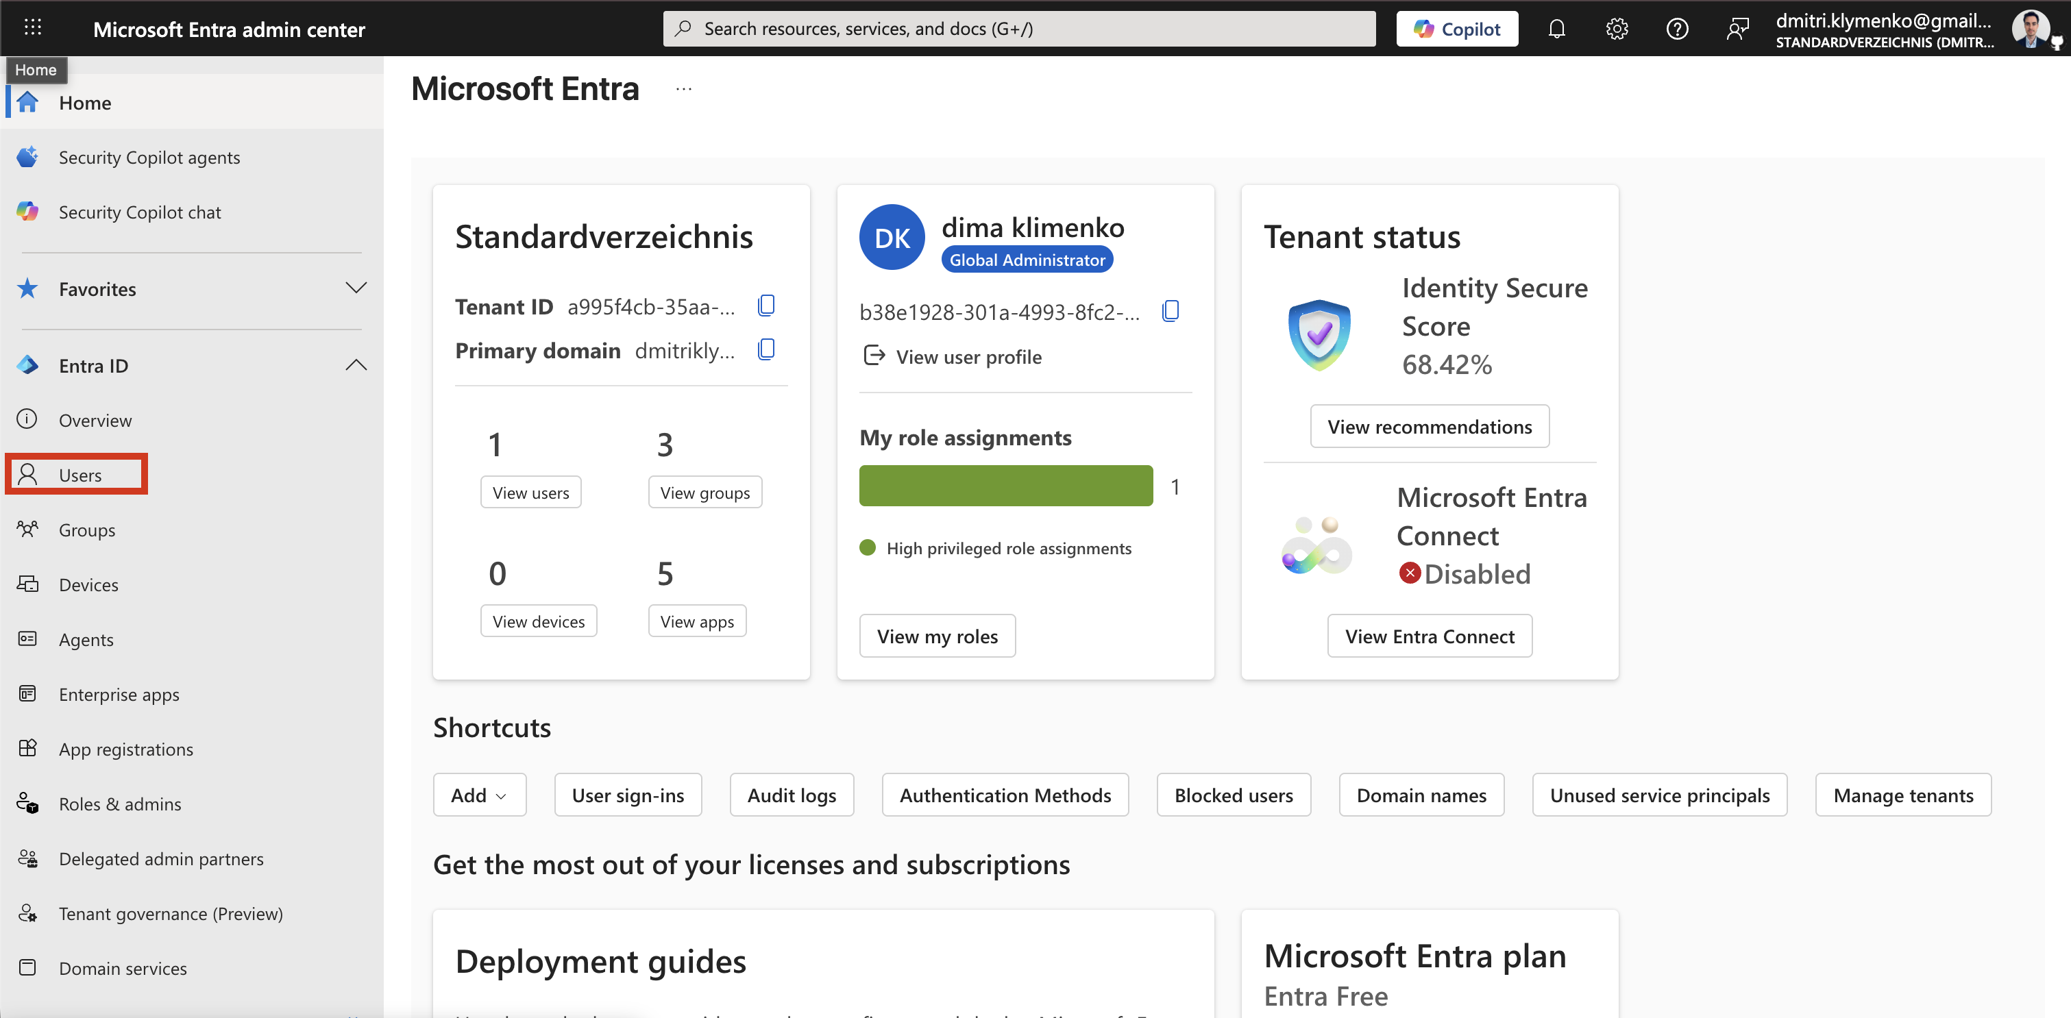This screenshot has width=2071, height=1018.
Task: Click View user profile link
Action: pyautogui.click(x=953, y=357)
